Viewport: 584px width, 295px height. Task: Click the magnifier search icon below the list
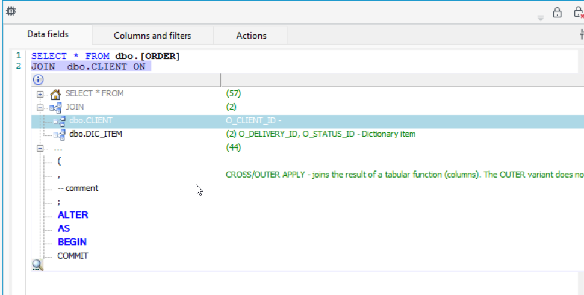click(37, 265)
